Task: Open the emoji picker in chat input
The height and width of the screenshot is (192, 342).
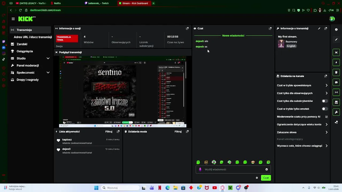Action: click(267, 169)
